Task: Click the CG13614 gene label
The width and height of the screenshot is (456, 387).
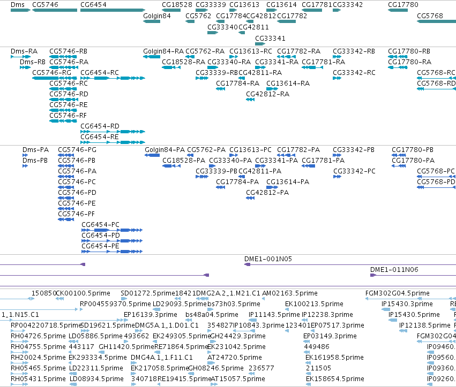Action: tap(281, 5)
